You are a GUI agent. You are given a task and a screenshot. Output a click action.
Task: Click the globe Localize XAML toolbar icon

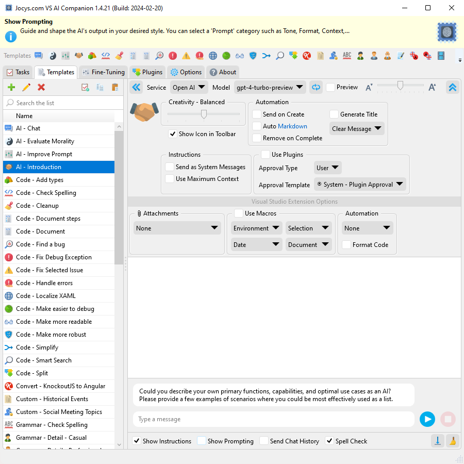(213, 55)
